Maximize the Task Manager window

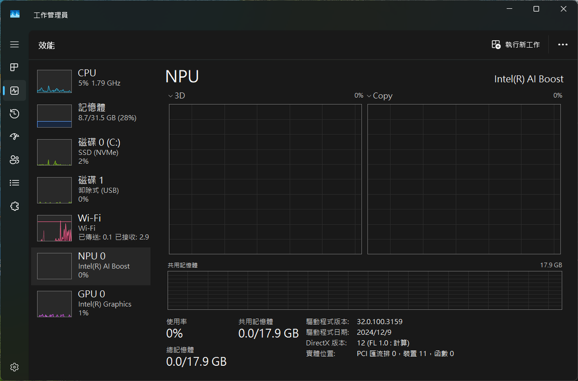click(536, 9)
